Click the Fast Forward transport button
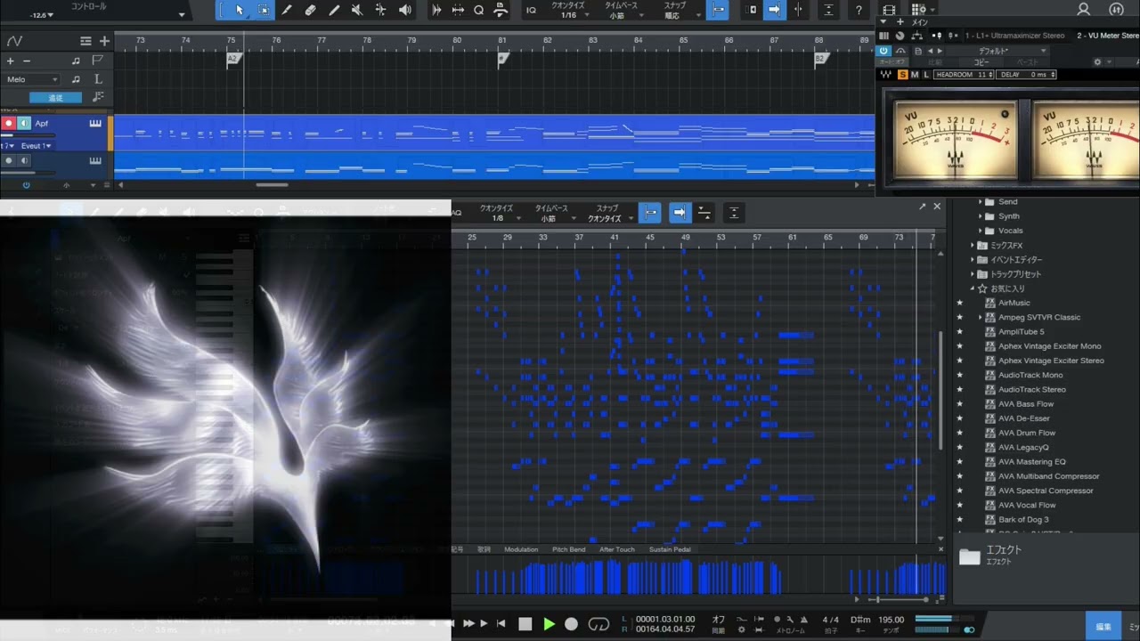The width and height of the screenshot is (1140, 641). pos(468,624)
